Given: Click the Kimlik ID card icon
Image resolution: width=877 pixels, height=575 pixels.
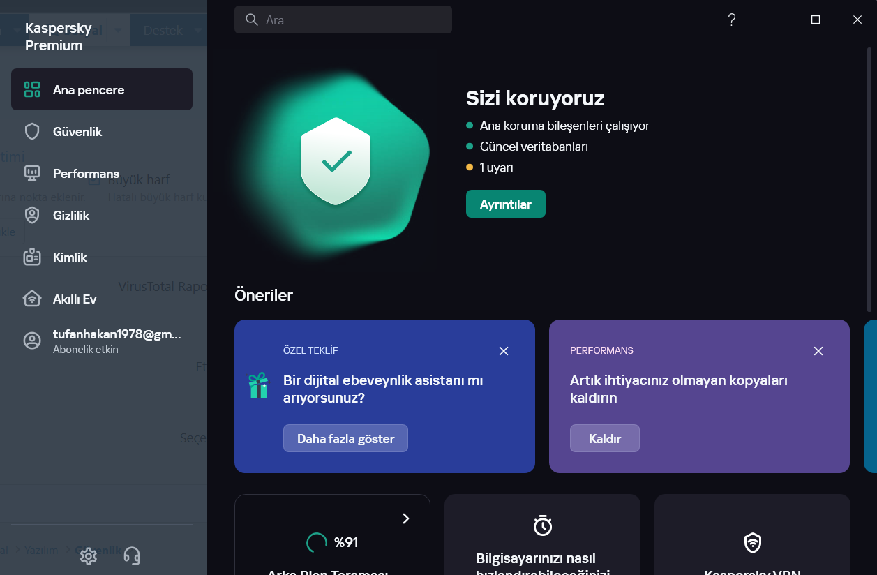Looking at the screenshot, I should 32,257.
